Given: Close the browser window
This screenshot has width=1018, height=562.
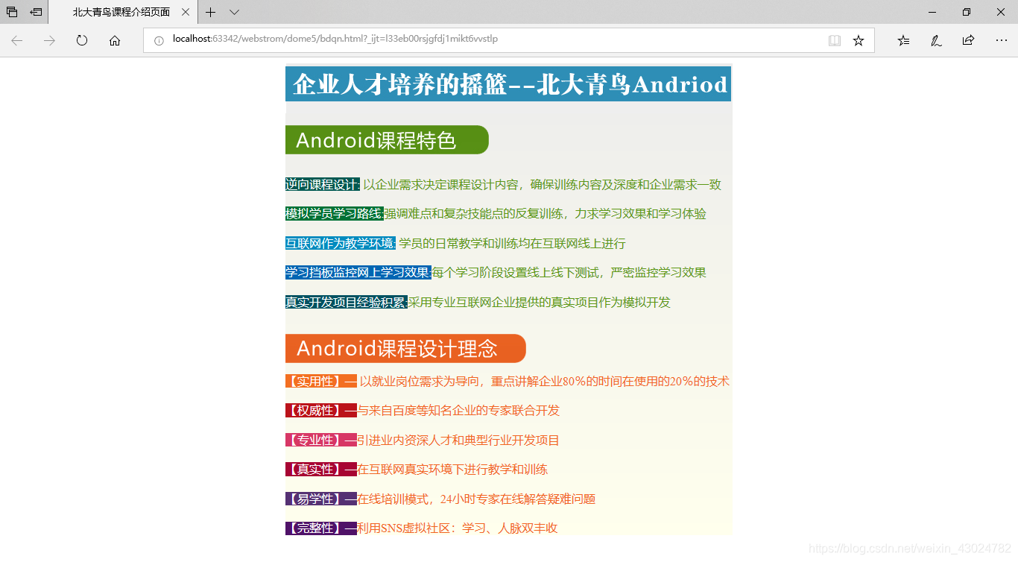Looking at the screenshot, I should (x=1001, y=12).
